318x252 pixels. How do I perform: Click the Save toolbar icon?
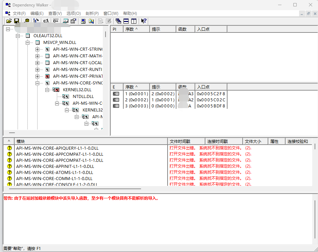point(16,21)
